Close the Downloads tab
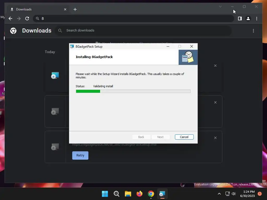The height and width of the screenshot is (200, 267). point(65,9)
